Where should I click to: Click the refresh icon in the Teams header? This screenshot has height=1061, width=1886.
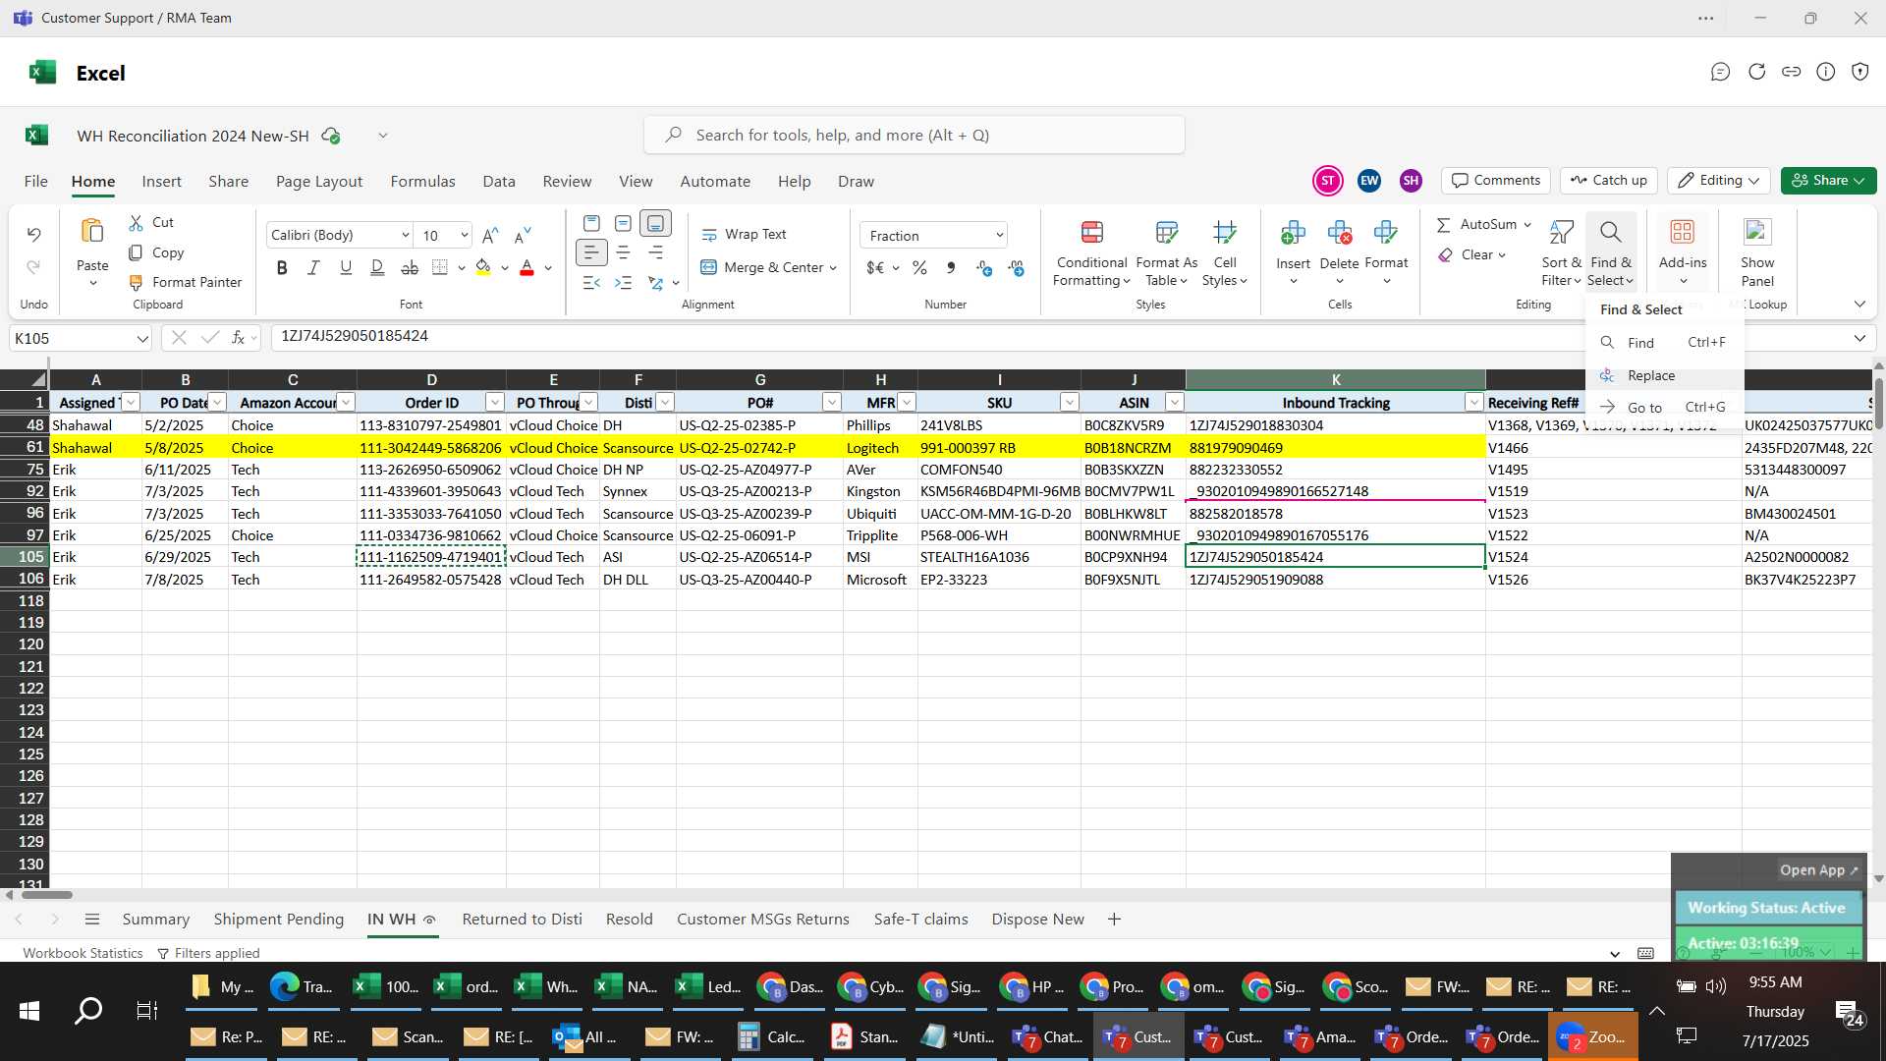pos(1756,72)
